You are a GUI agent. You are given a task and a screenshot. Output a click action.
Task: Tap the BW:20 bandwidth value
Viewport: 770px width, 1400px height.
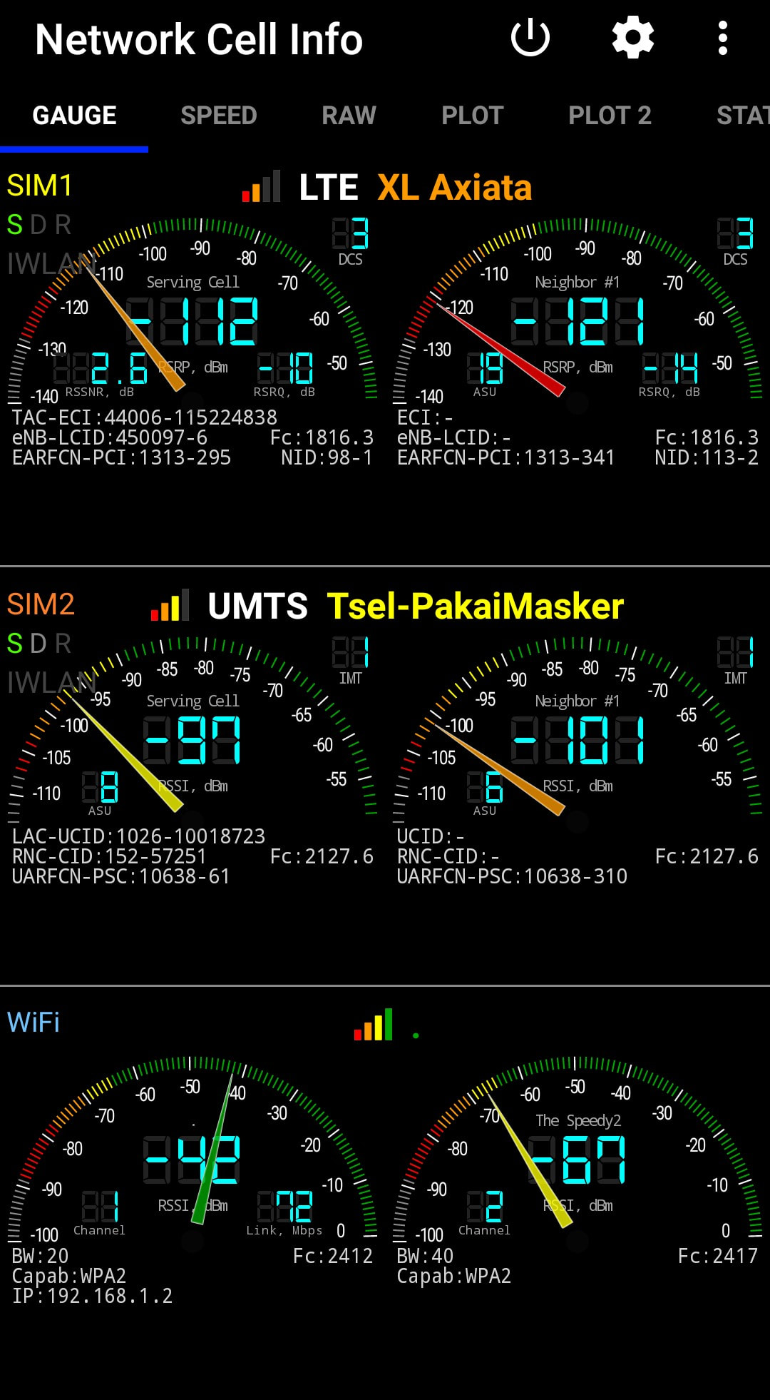click(41, 1256)
